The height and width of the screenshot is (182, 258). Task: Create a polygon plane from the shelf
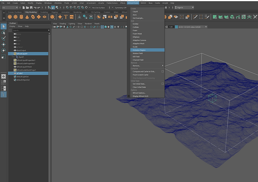(39, 17)
